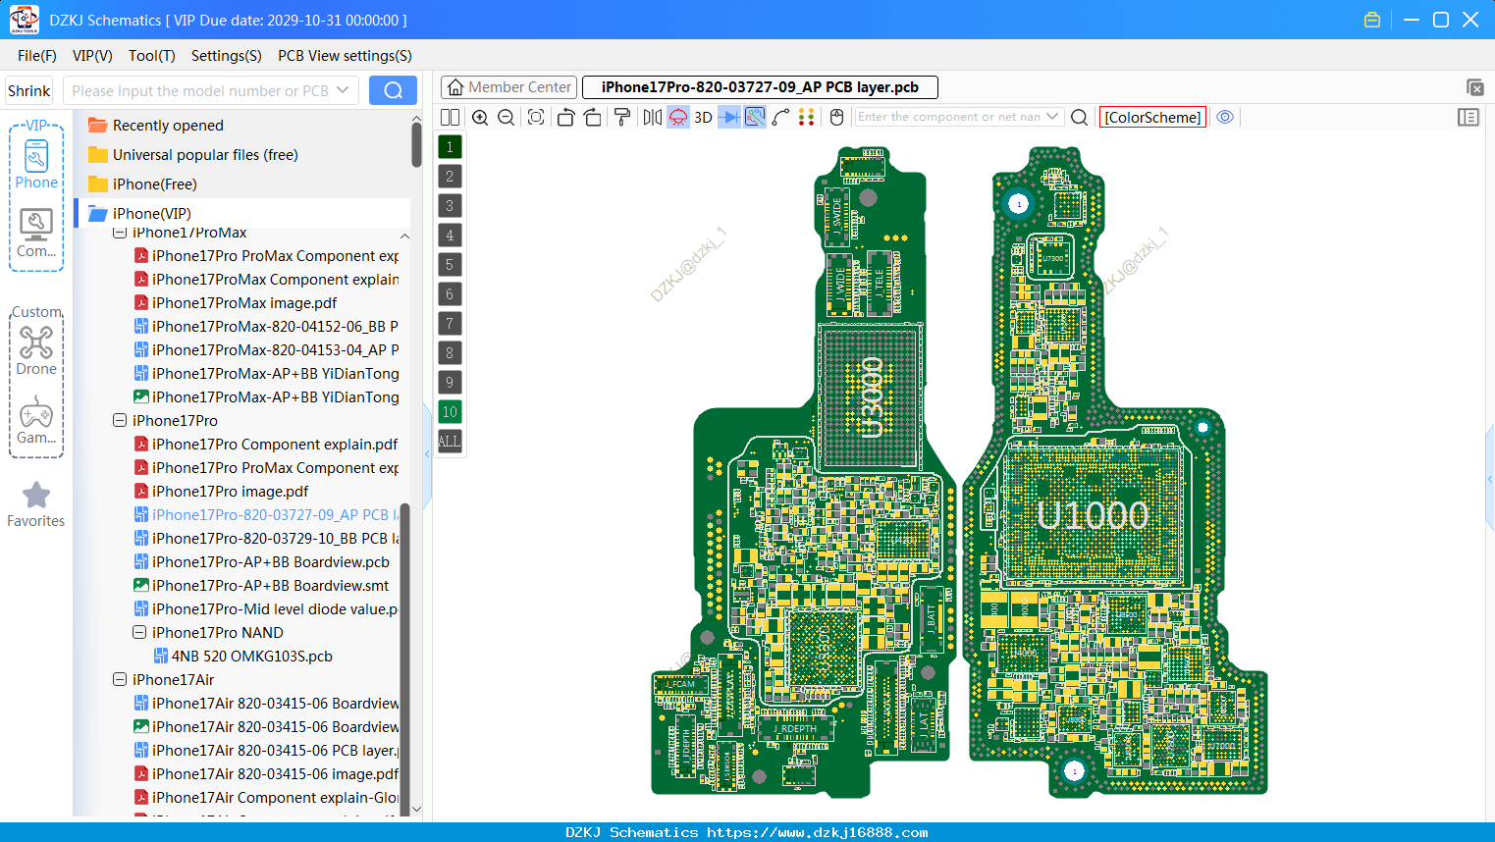
Task: Open iPhone17ProMax image.pdf
Action: click(x=244, y=302)
